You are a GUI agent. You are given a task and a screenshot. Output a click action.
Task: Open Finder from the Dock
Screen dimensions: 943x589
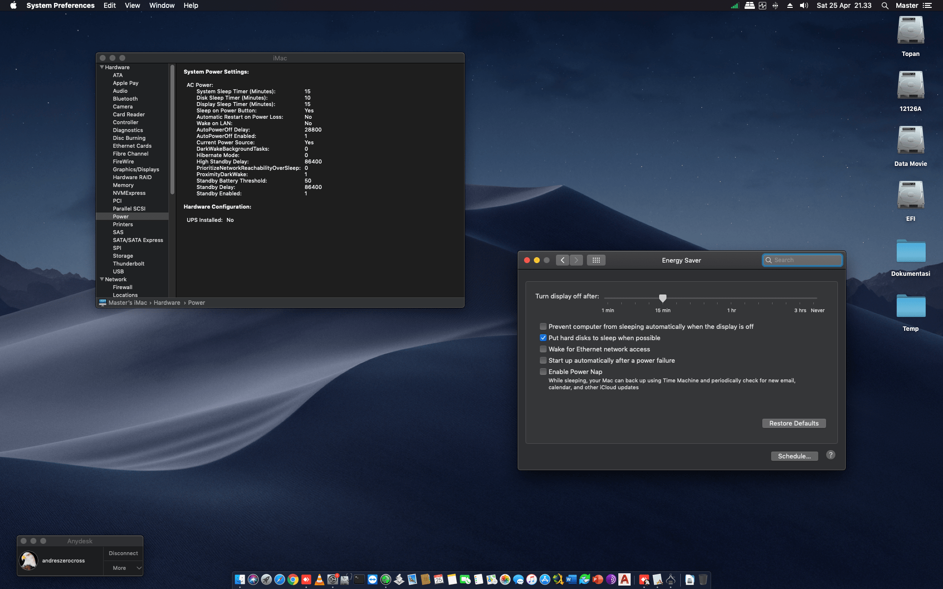(240, 580)
